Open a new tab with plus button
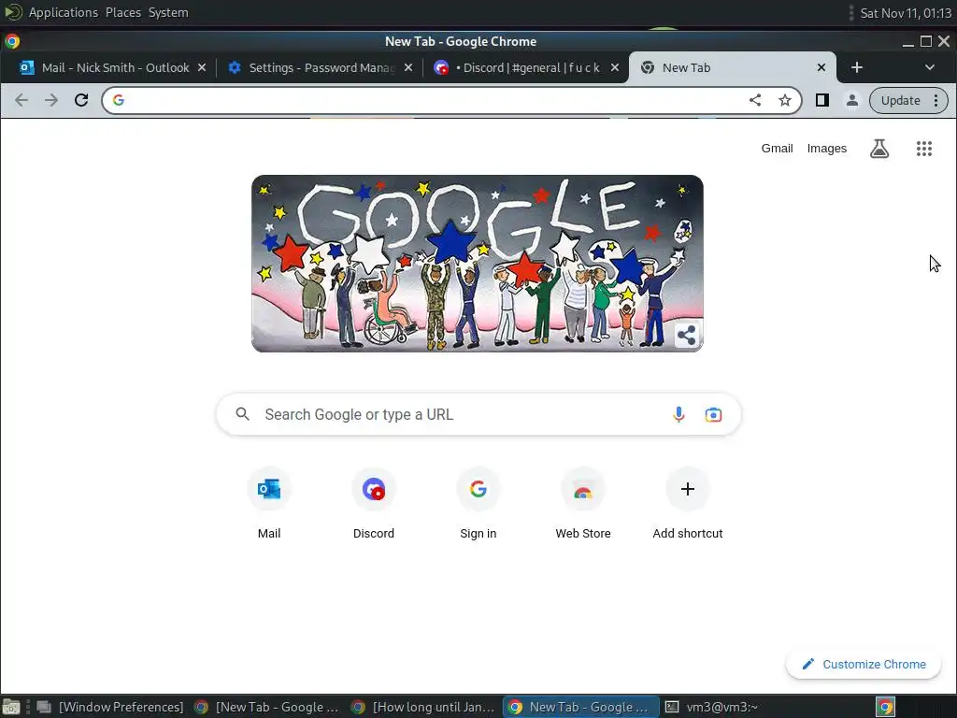957x718 pixels. [856, 67]
